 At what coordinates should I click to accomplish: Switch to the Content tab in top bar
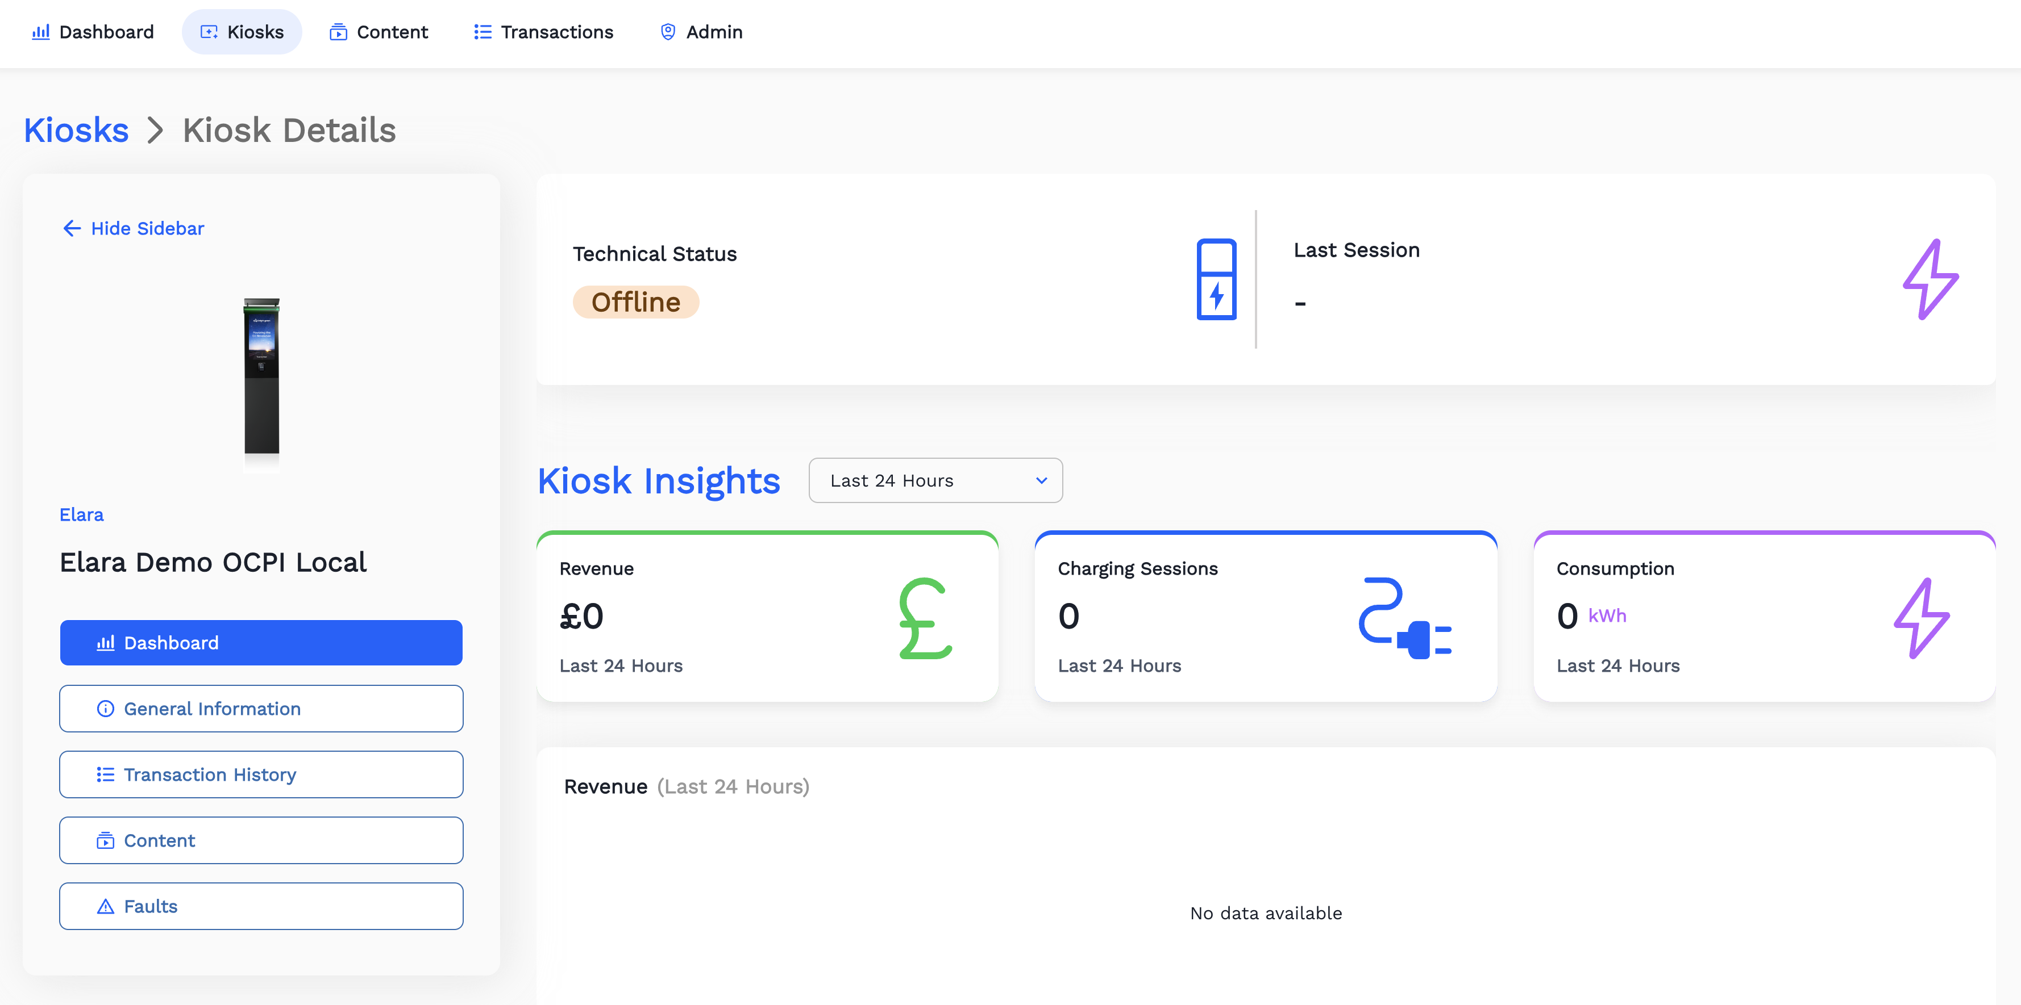point(379,32)
